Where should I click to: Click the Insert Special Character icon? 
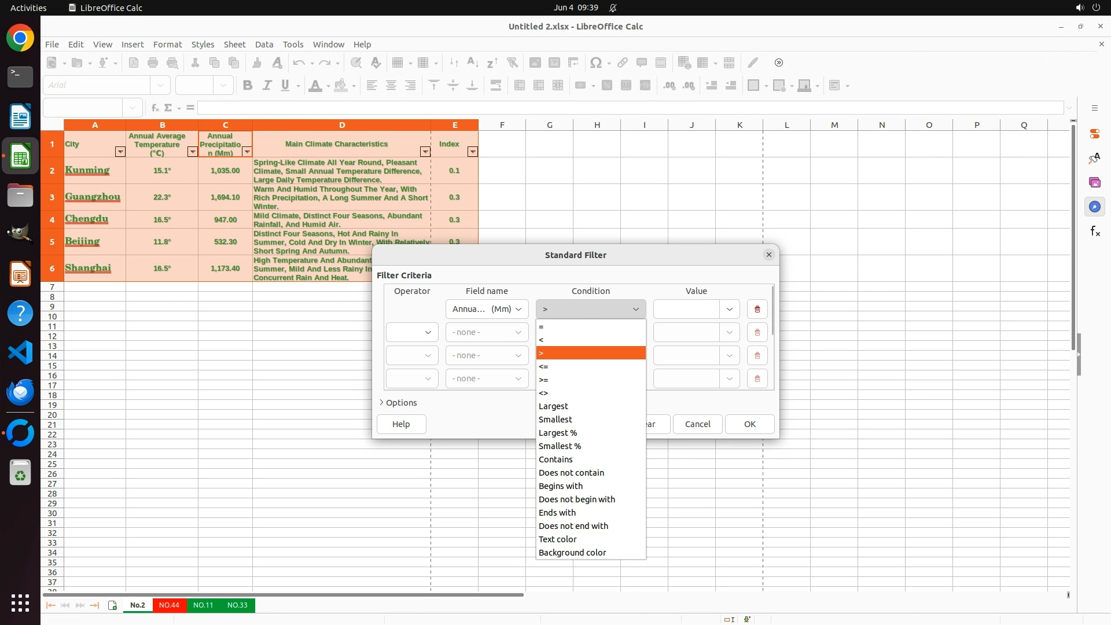(x=595, y=62)
